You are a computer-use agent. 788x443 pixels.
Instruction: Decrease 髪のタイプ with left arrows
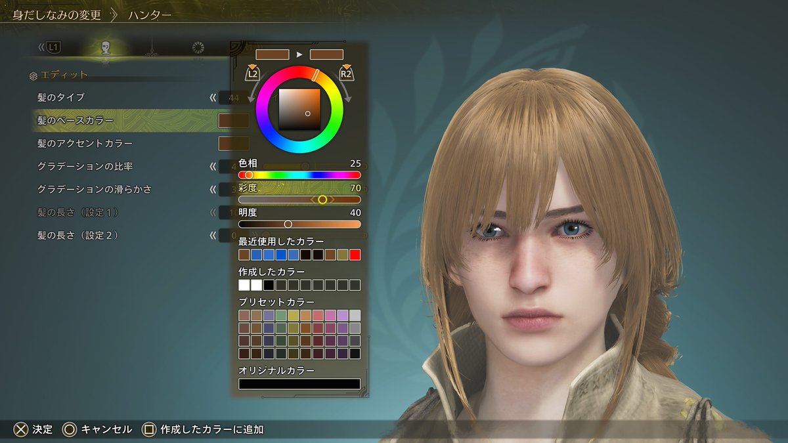(x=213, y=98)
